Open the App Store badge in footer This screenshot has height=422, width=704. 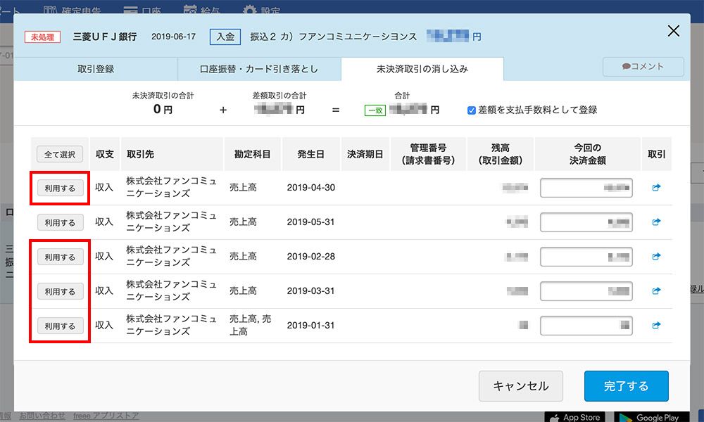tap(574, 417)
